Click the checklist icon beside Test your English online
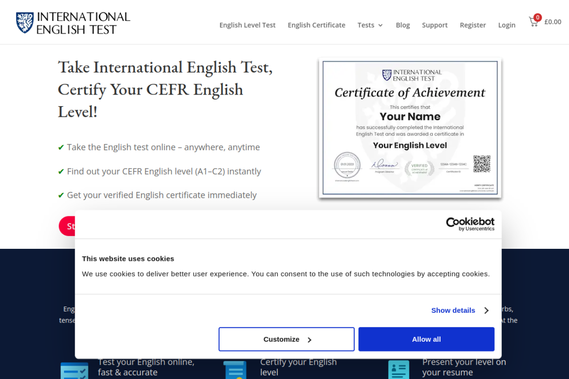This screenshot has height=379, width=569. [x=74, y=370]
